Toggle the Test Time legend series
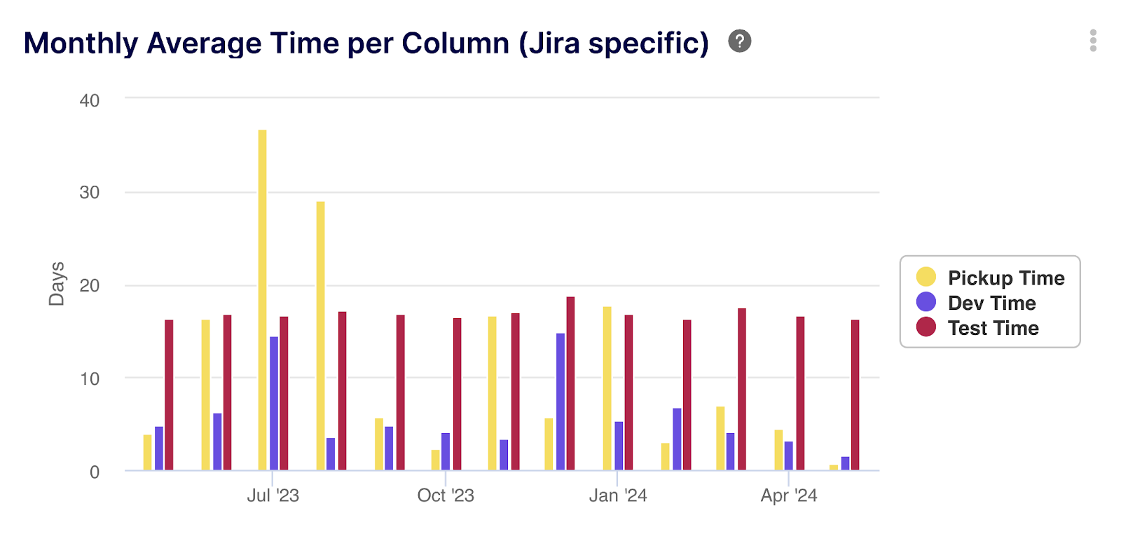 pyautogui.click(x=993, y=328)
